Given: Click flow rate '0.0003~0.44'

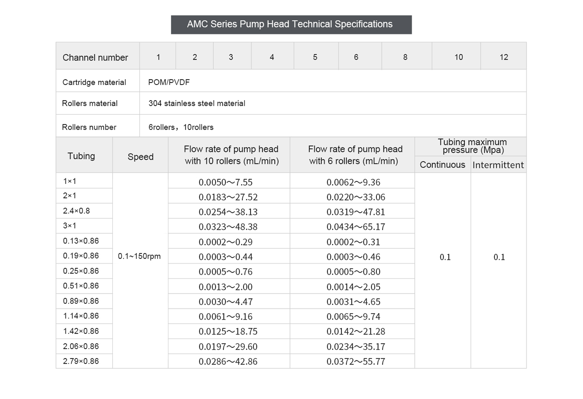Looking at the screenshot, I should tap(225, 257).
